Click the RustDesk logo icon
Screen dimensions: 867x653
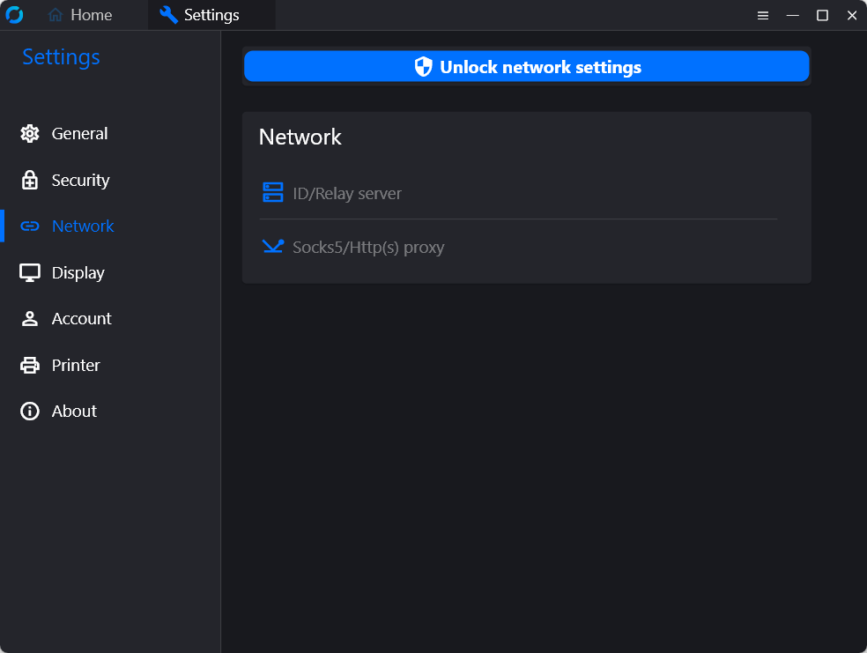[x=14, y=15]
